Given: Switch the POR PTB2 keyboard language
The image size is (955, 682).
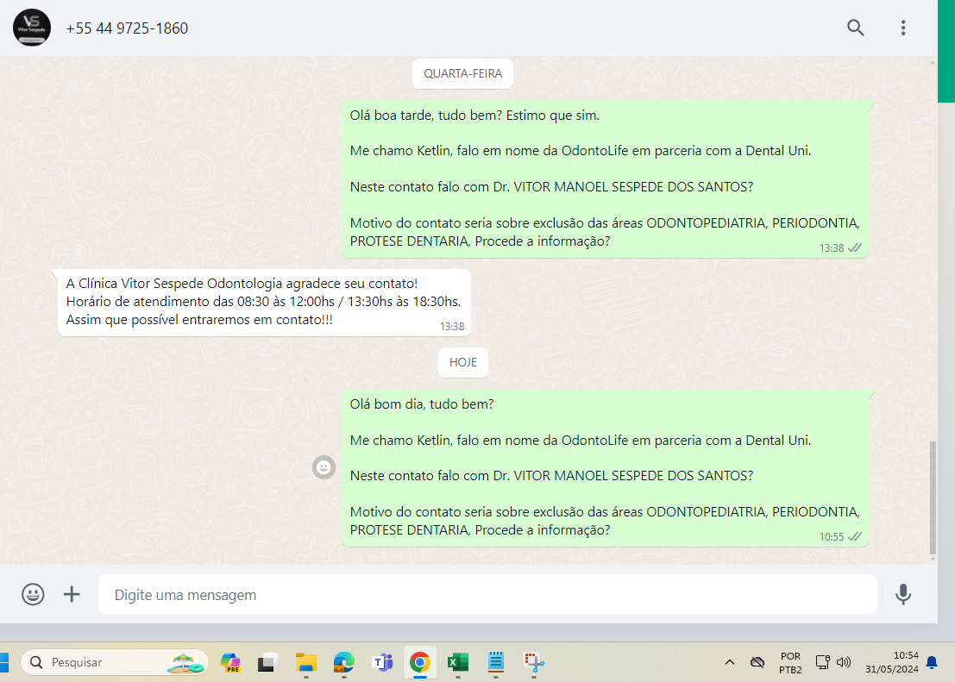Looking at the screenshot, I should [x=790, y=662].
